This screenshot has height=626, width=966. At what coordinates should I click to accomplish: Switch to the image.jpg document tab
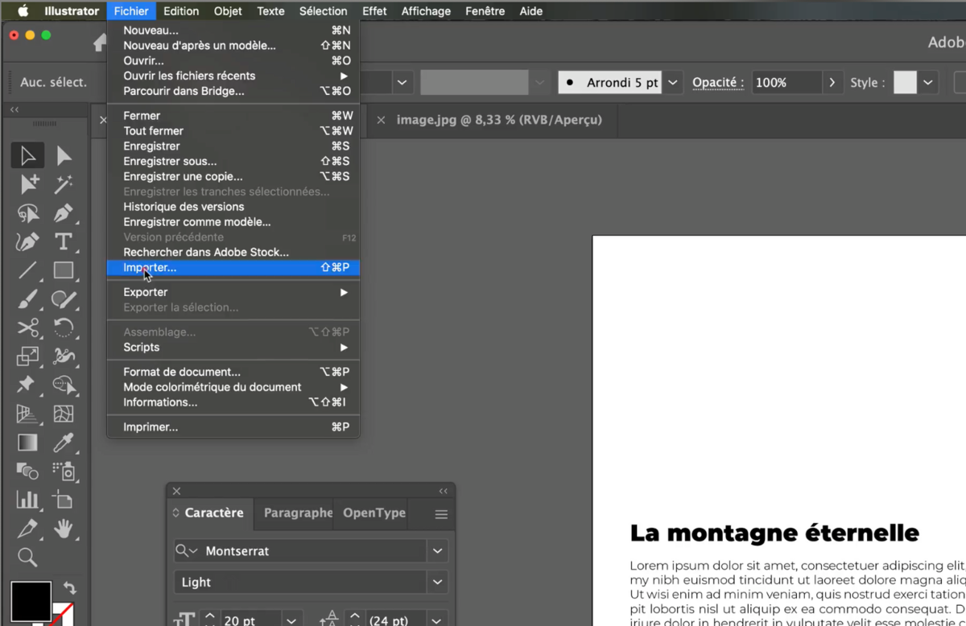(x=499, y=120)
